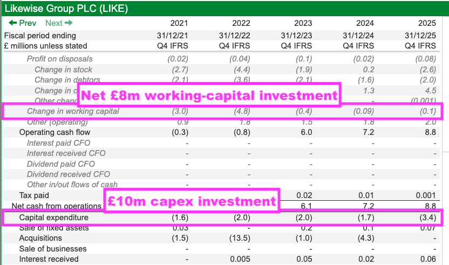449x265 pixels.
Task: Click the Profit on disposals row label
Action: click(59, 59)
